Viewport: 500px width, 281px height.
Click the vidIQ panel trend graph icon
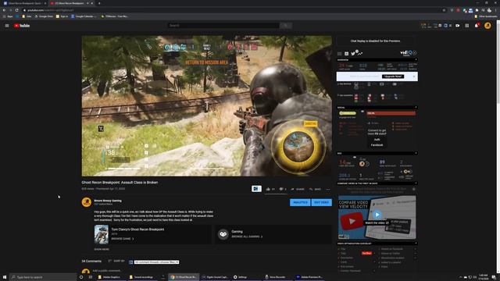(x=360, y=54)
